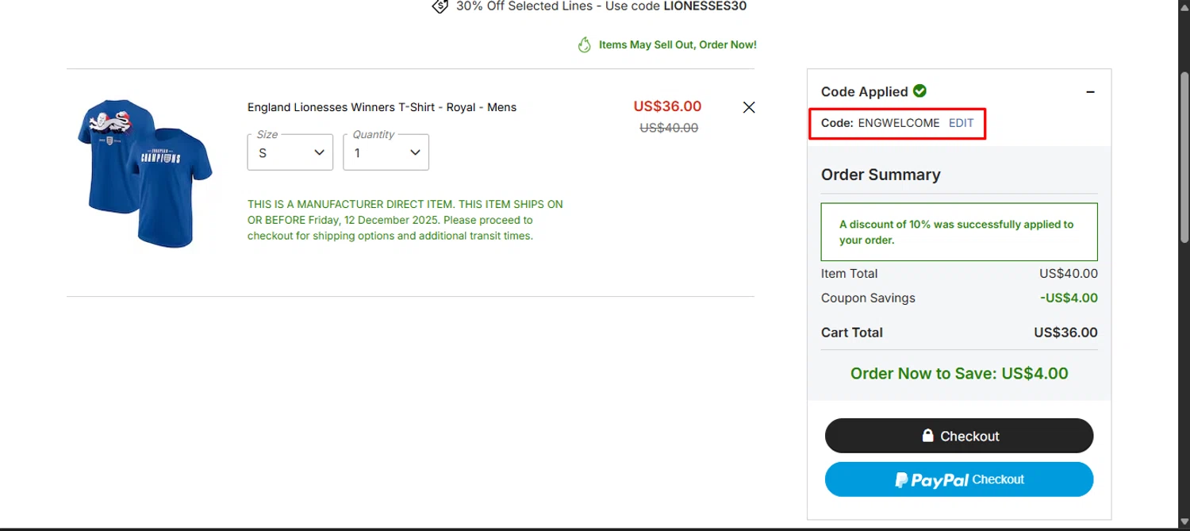Click the blue T-shirt product thumbnail

(145, 174)
